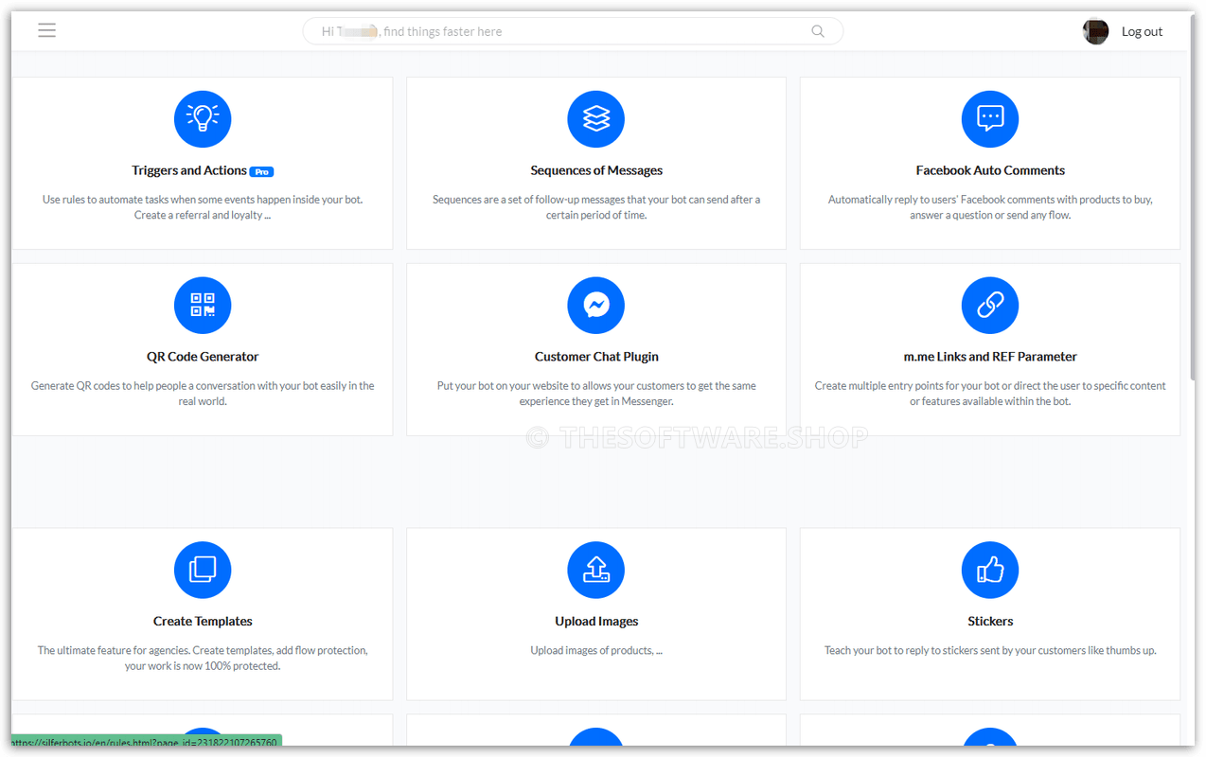This screenshot has height=757, width=1206.
Task: Open the Sequences of Messages card
Action: 595,163
